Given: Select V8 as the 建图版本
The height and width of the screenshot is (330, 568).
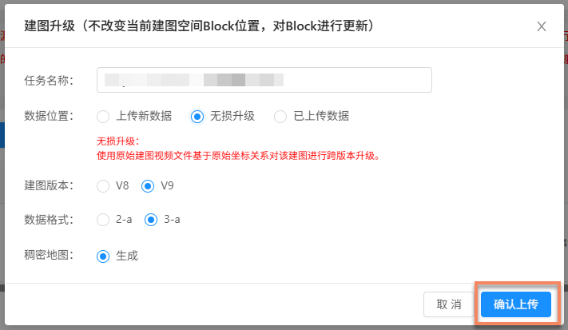Looking at the screenshot, I should coord(102,186).
